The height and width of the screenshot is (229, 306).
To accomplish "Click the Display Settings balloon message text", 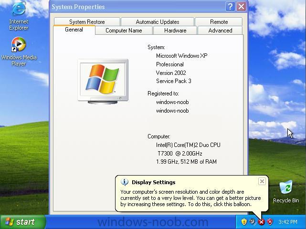I will 190,198.
